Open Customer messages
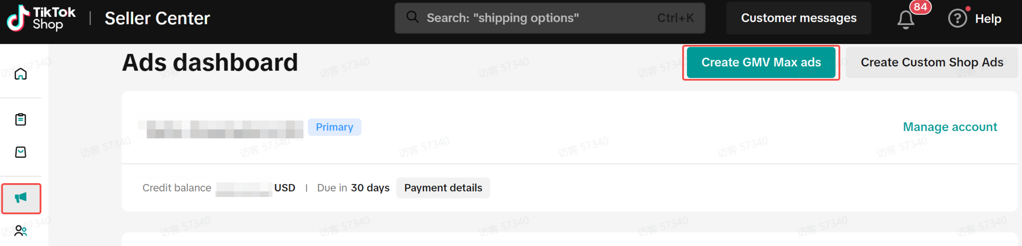Viewport: 1022px width, 246px height. [798, 18]
